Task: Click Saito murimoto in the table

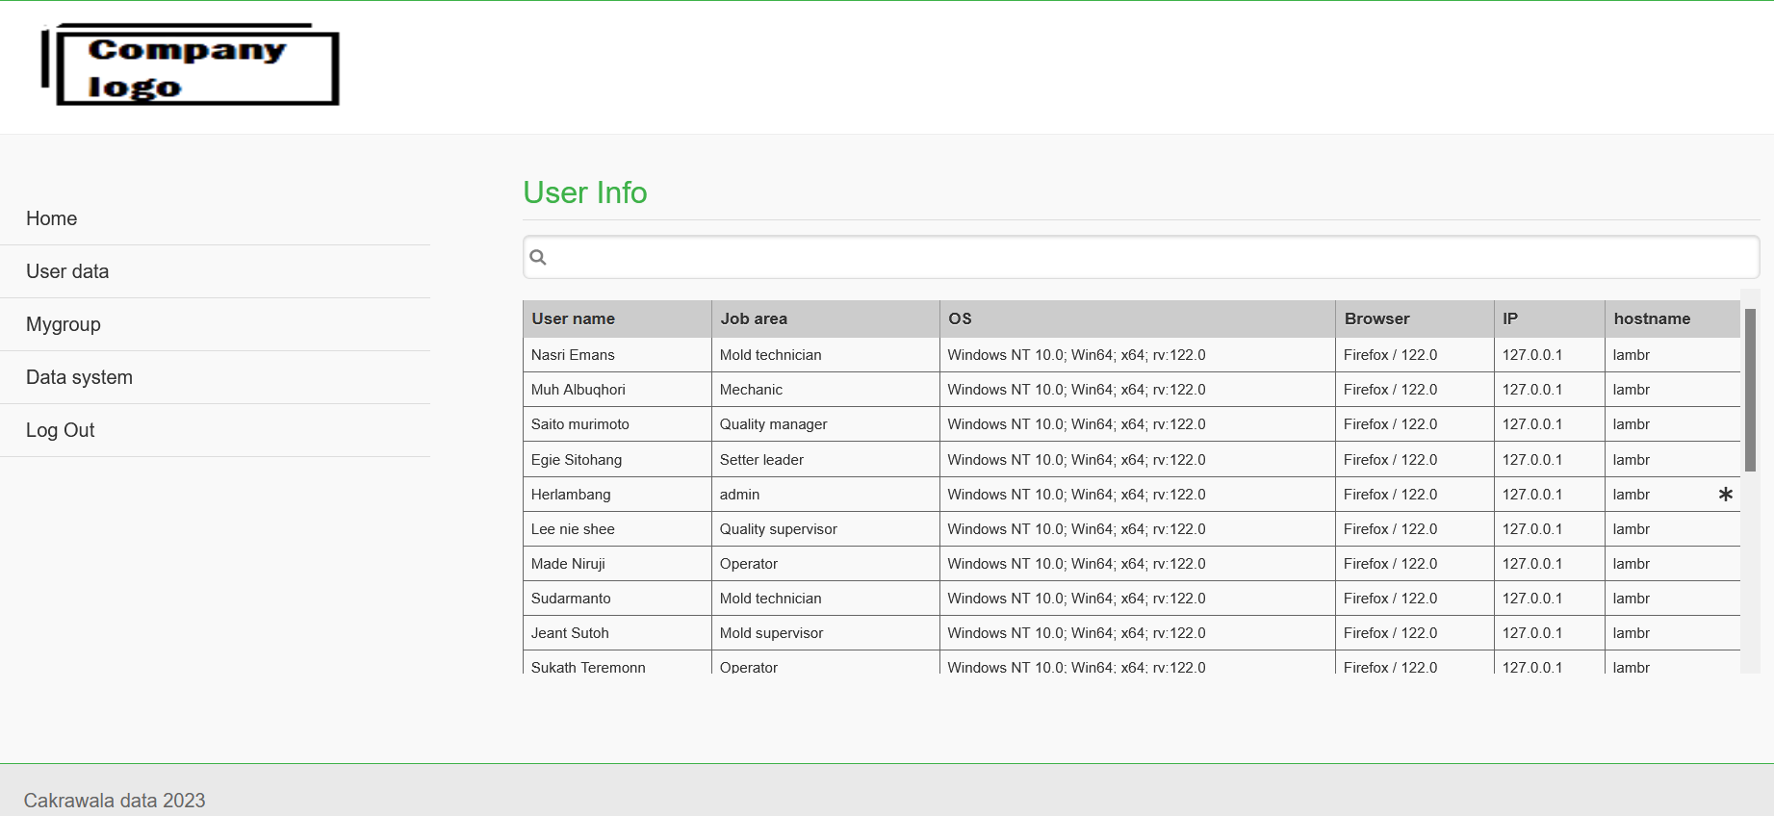Action: point(580,424)
